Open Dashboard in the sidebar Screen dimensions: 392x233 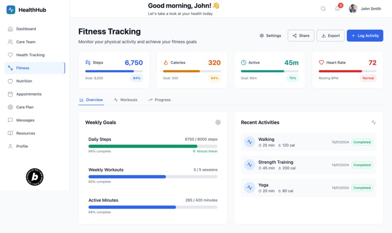pyautogui.click(x=35, y=29)
